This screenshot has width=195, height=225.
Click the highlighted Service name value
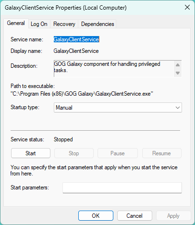point(76,39)
